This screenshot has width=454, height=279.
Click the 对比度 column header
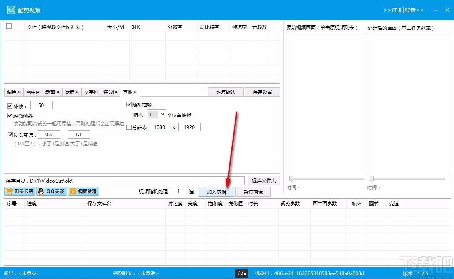tap(175, 203)
